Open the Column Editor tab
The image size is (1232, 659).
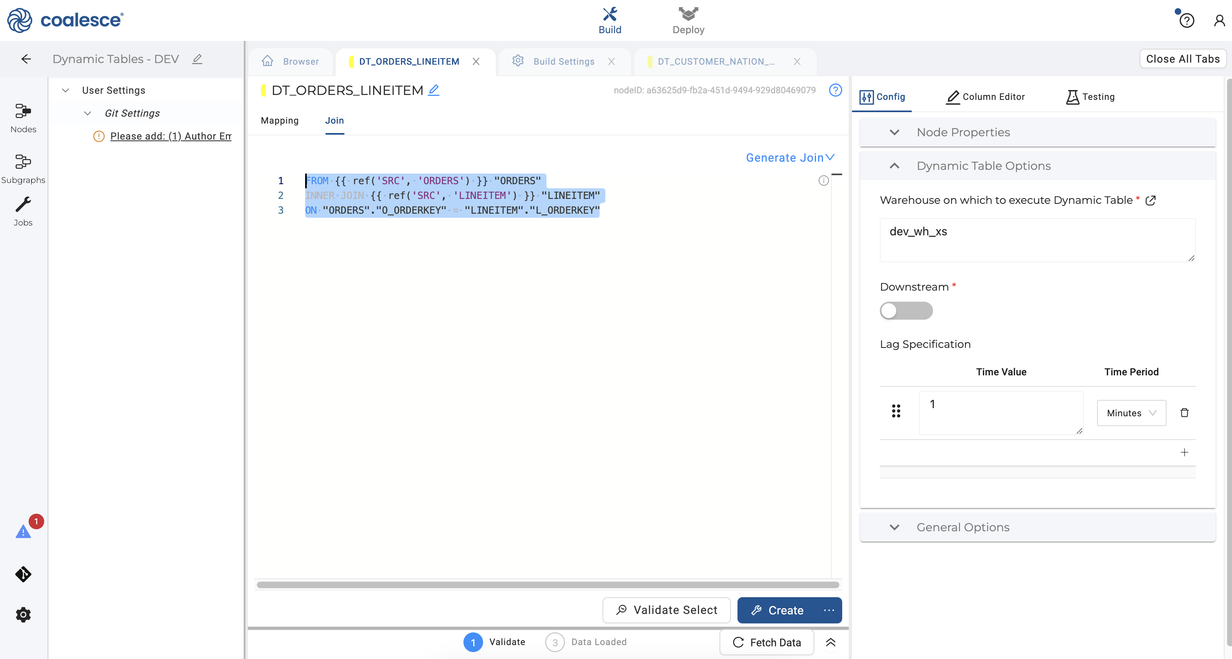pyautogui.click(x=985, y=97)
